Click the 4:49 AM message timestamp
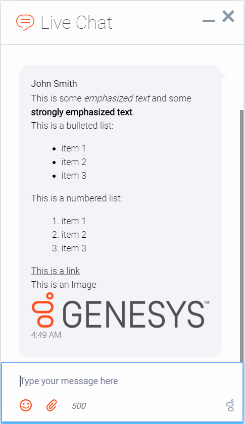The height and width of the screenshot is (424, 245). click(x=46, y=335)
